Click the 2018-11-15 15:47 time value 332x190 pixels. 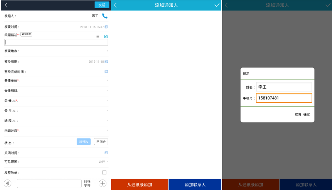tap(92, 27)
